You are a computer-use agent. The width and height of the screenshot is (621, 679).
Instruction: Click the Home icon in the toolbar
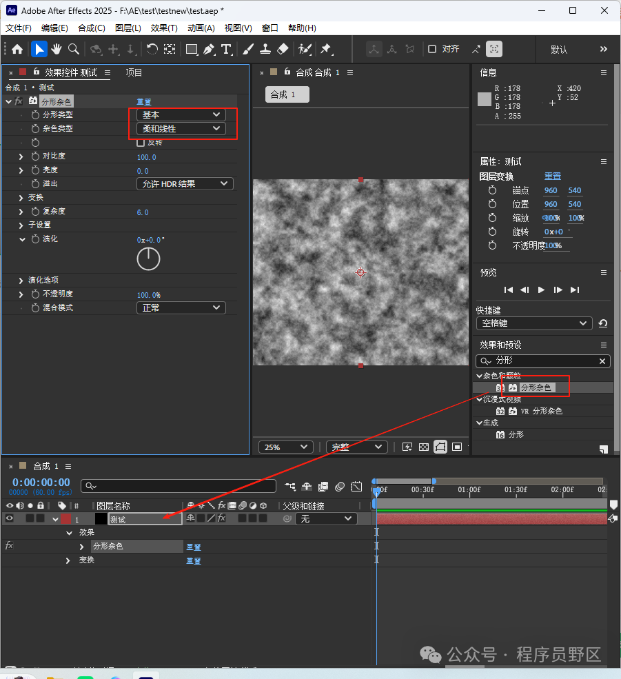pyautogui.click(x=17, y=49)
